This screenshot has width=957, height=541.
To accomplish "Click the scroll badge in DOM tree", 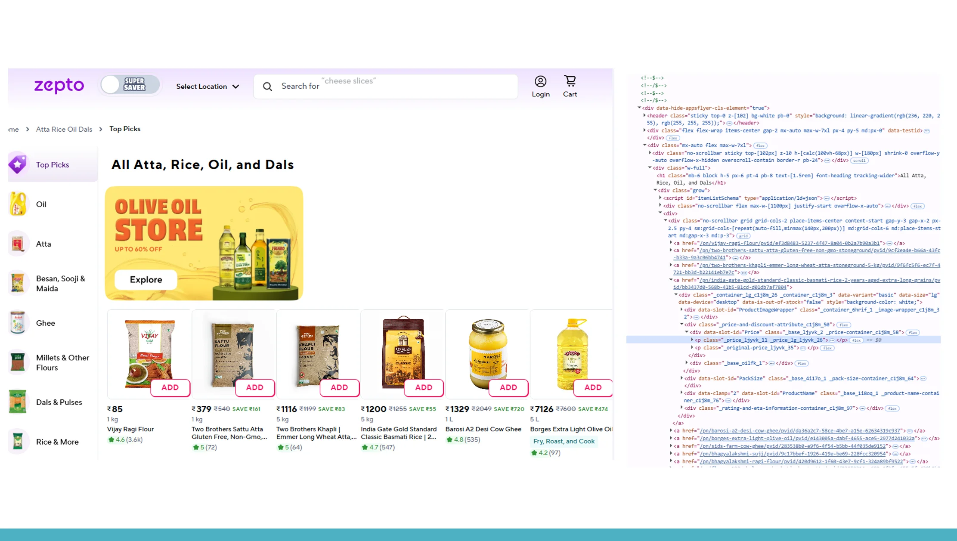I will coord(859,161).
